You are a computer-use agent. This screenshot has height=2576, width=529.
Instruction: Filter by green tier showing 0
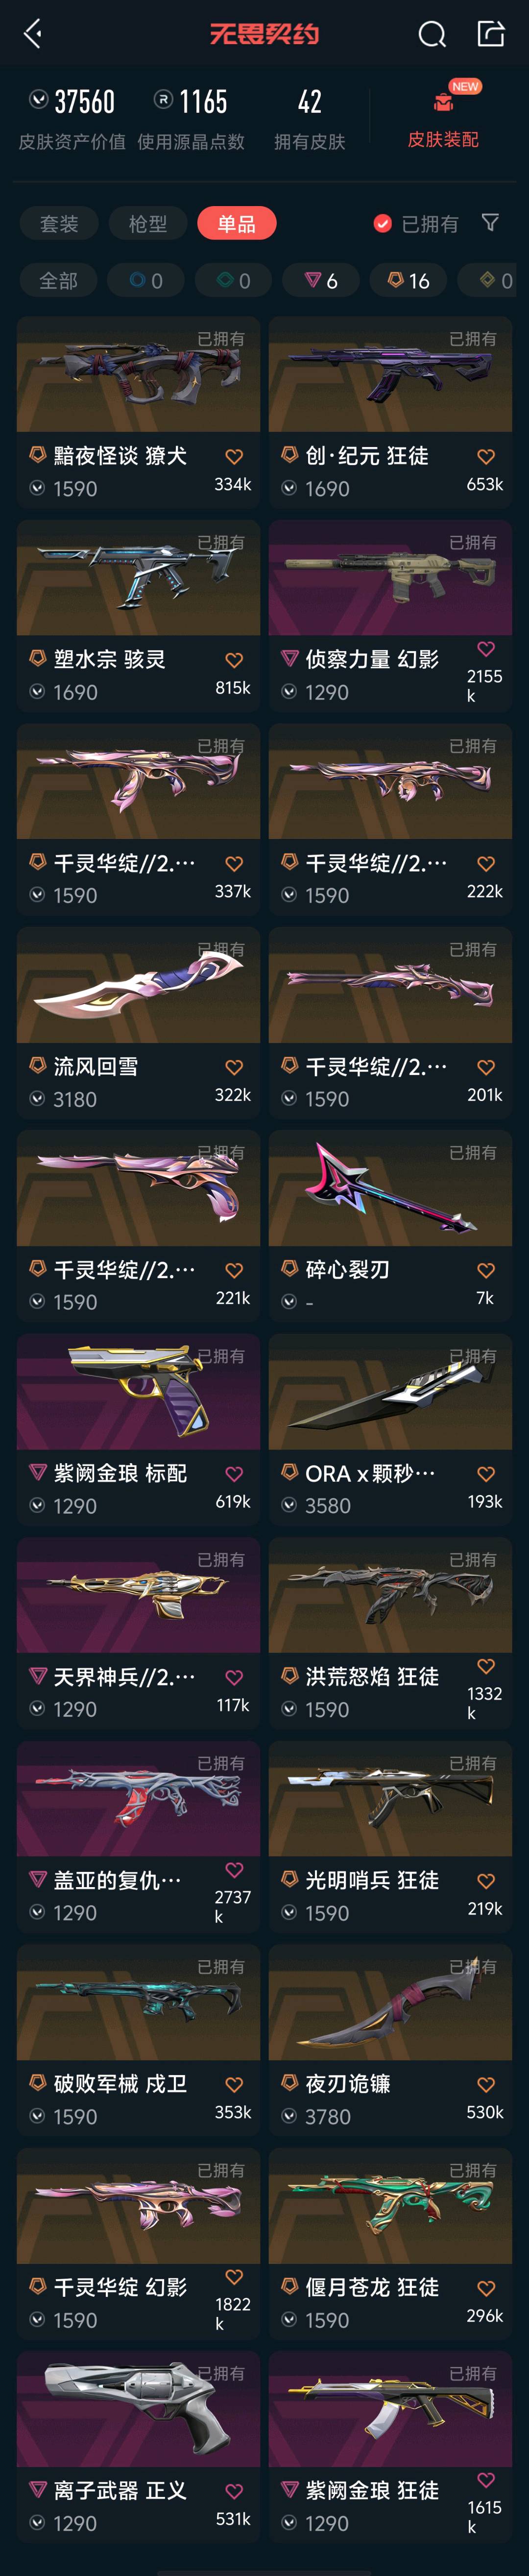pos(234,281)
